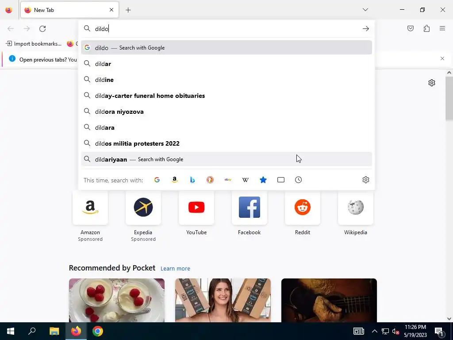The width and height of the screenshot is (453, 340).
Task: Open Windows taskbar search
Action: click(x=32, y=331)
